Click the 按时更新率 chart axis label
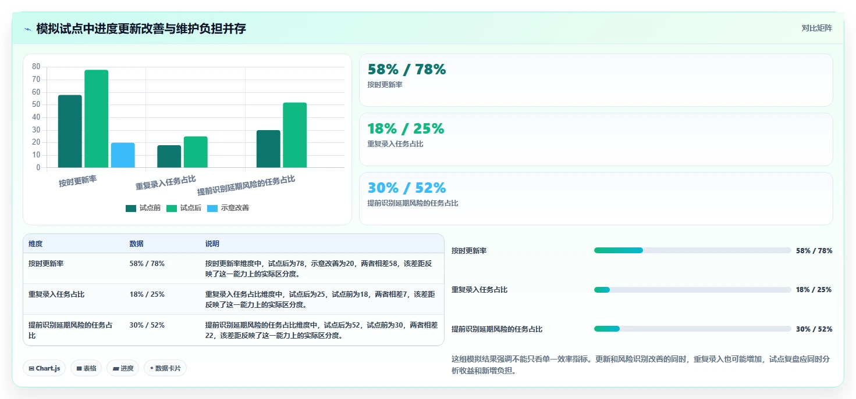The width and height of the screenshot is (856, 399). (x=78, y=181)
